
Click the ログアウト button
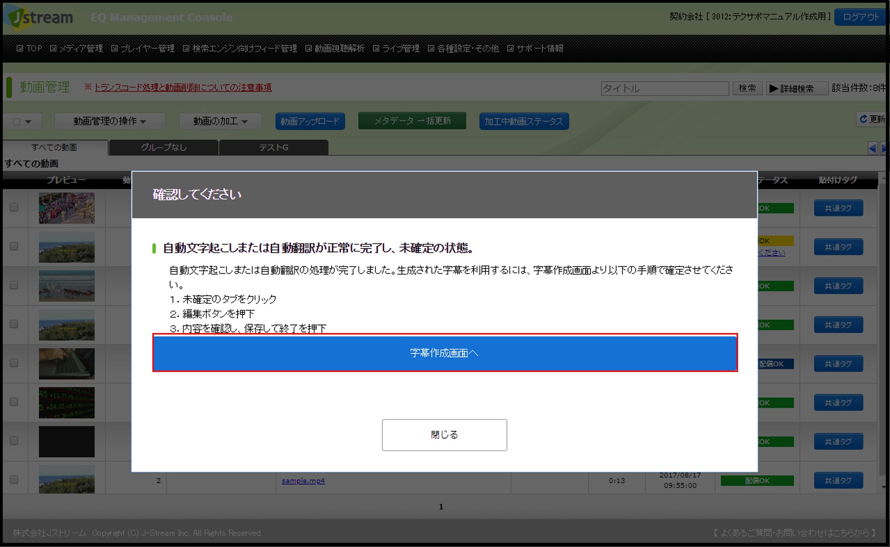click(x=861, y=17)
